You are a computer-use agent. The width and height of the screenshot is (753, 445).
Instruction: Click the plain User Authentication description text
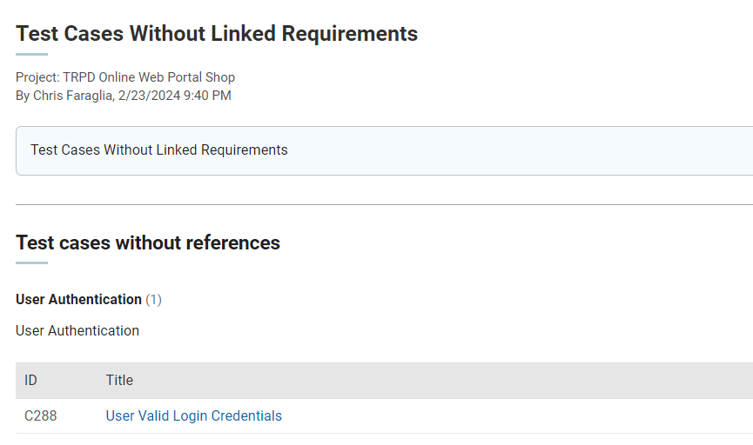point(77,330)
